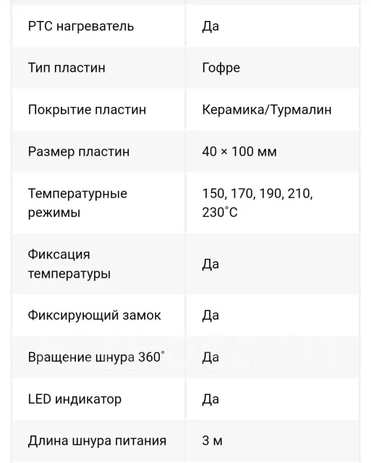
Task: Select the 'Фиксирующий замок' label
Action: pos(95,315)
